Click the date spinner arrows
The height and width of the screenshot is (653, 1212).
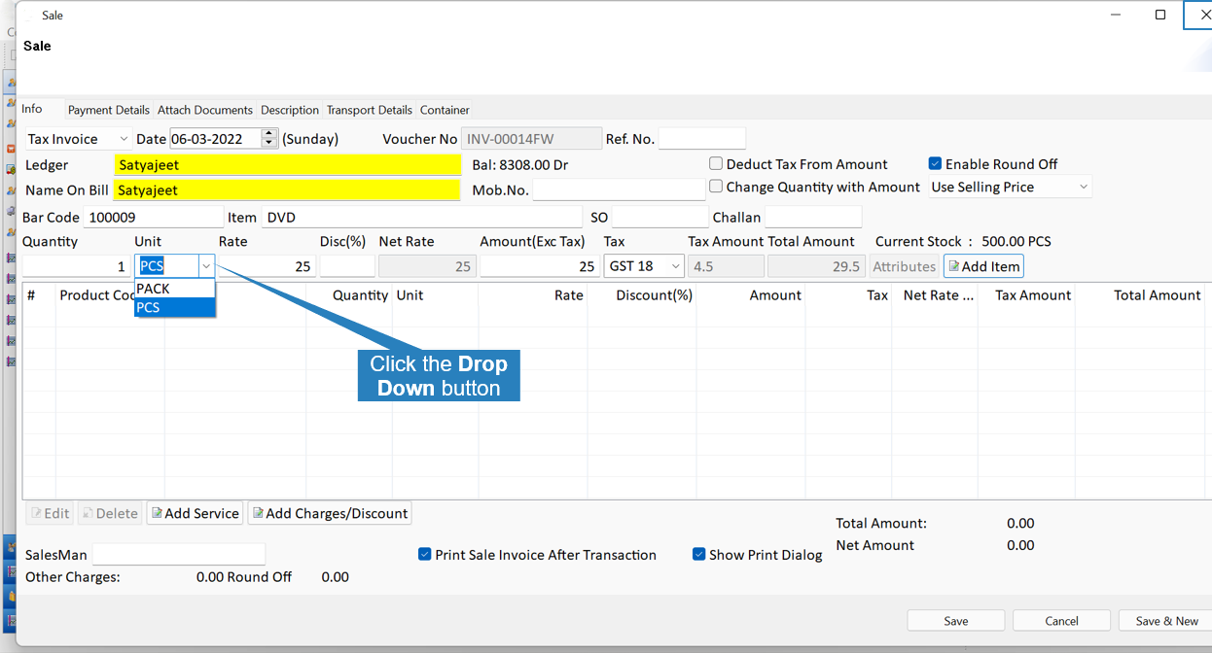269,139
